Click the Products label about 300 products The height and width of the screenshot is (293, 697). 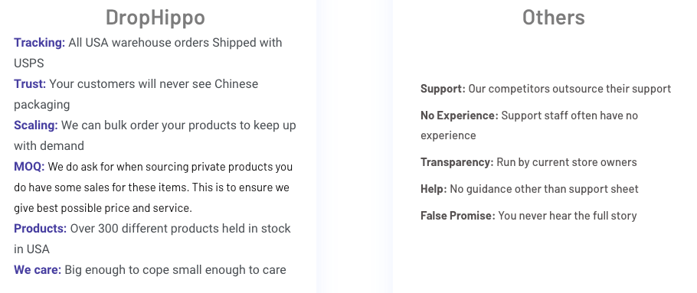point(41,229)
